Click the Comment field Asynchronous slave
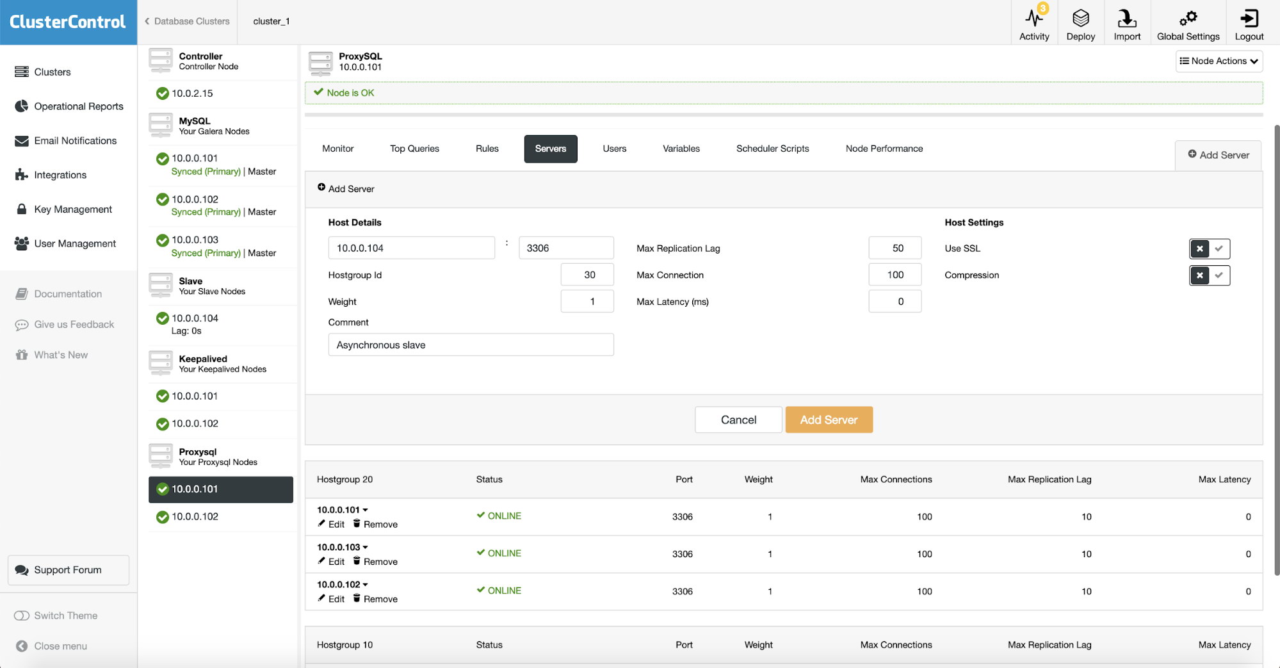 [x=471, y=345]
